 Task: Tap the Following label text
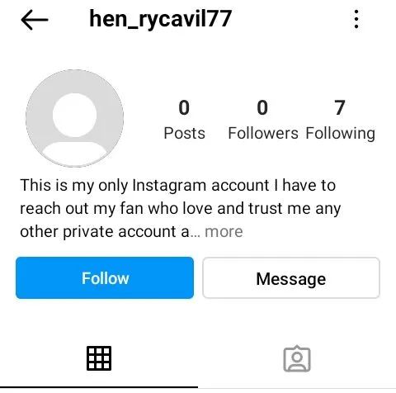point(340,134)
